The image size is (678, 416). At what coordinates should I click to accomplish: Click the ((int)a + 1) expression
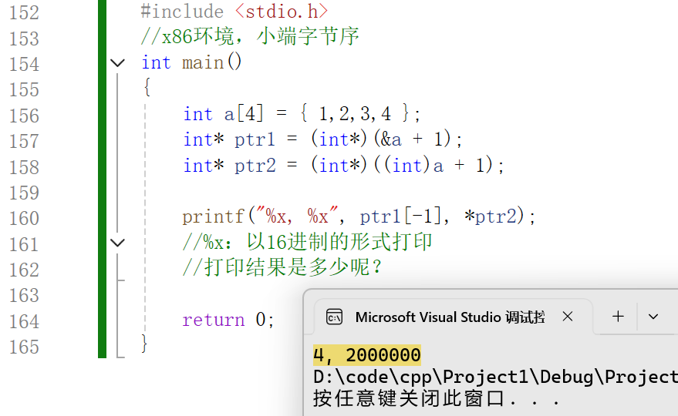coord(433,166)
